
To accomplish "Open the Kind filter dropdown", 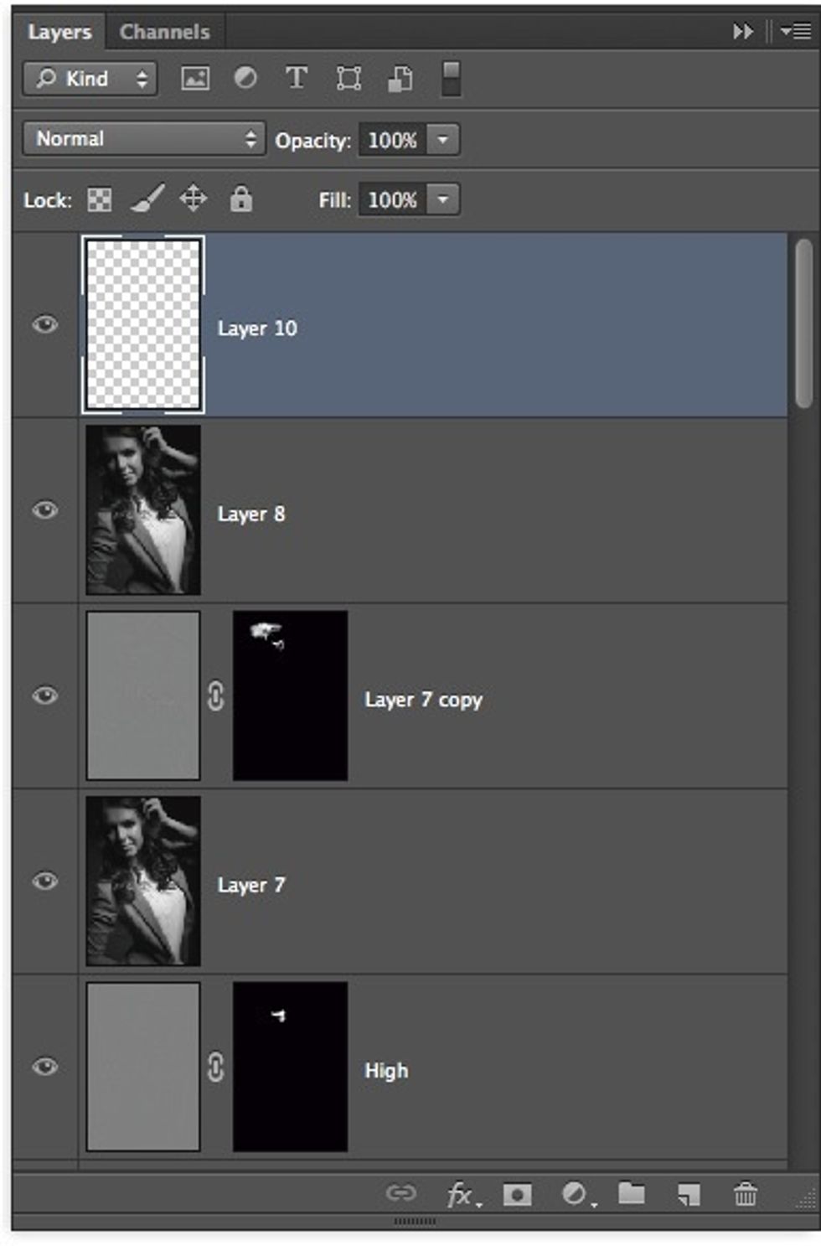I will [x=88, y=78].
